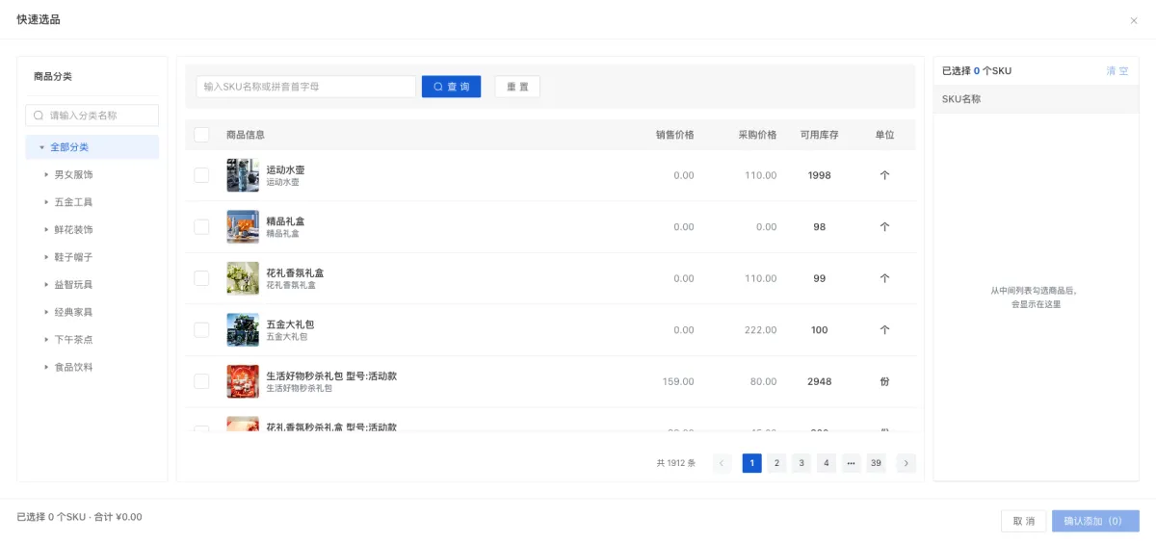Check the 生活好物秒杀礼包 row checkbox

[201, 381]
